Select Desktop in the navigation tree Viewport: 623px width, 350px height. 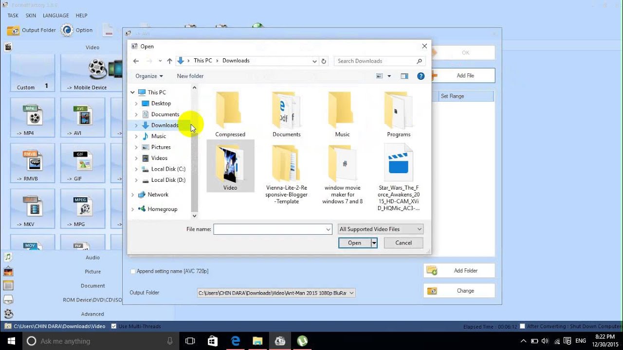coord(161,103)
